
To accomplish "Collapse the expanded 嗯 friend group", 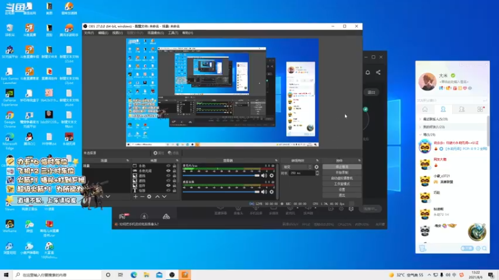I will tap(420, 135).
